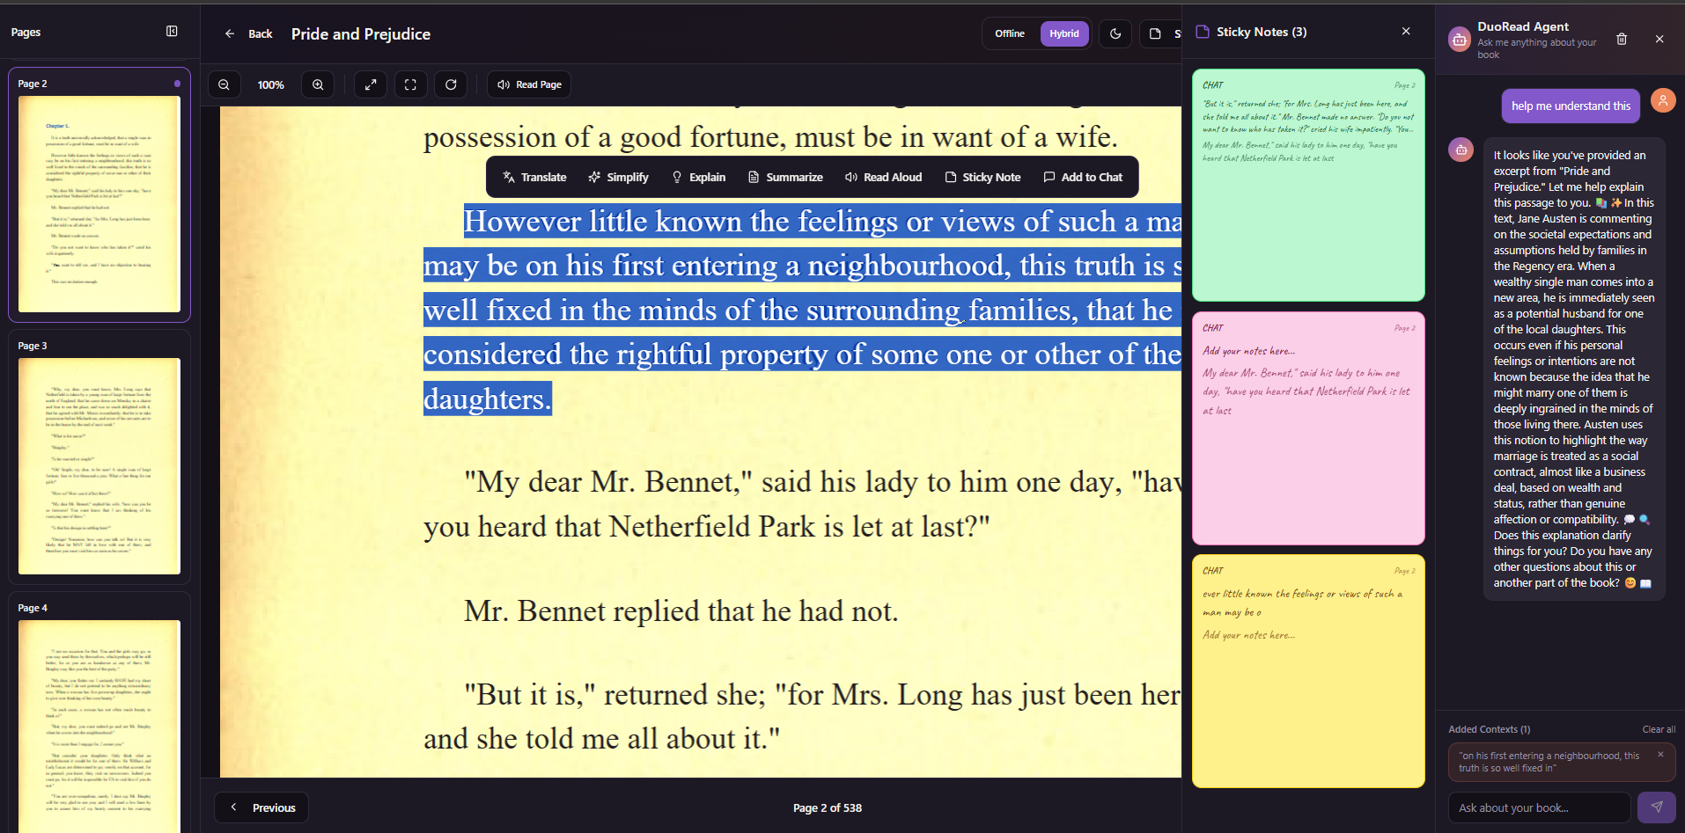Click the user avatar in chat

[x=1663, y=100]
